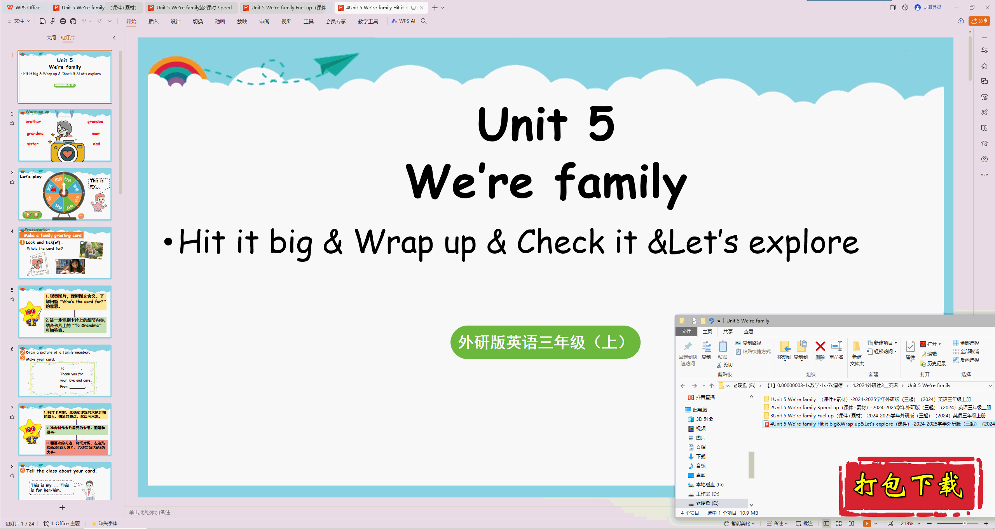The width and height of the screenshot is (995, 529).
Task: Open slideshow options dropdown beside play button
Action: point(876,524)
